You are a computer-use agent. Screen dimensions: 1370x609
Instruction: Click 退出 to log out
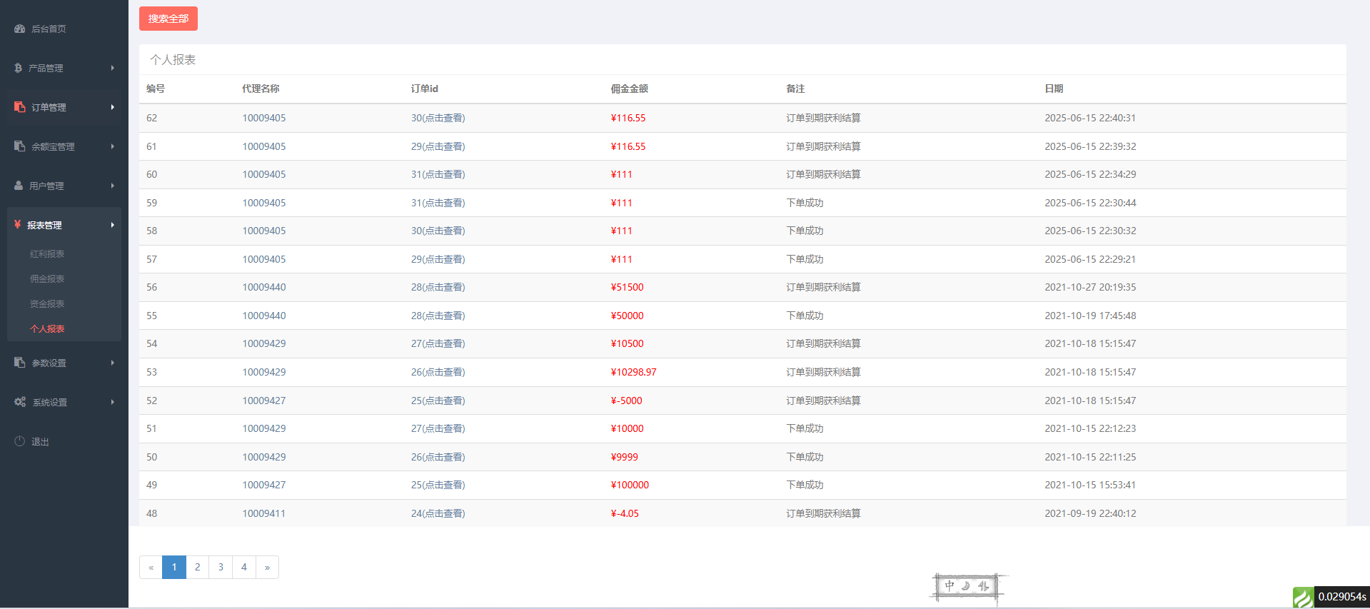coord(40,442)
